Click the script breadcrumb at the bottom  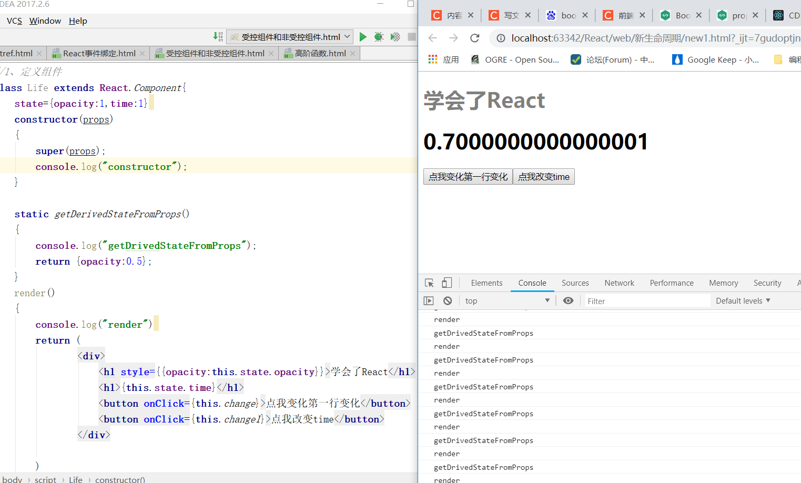pyautogui.click(x=45, y=479)
